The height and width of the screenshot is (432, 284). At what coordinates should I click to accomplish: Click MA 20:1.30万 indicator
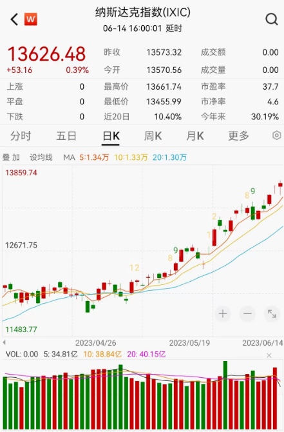tap(169, 157)
